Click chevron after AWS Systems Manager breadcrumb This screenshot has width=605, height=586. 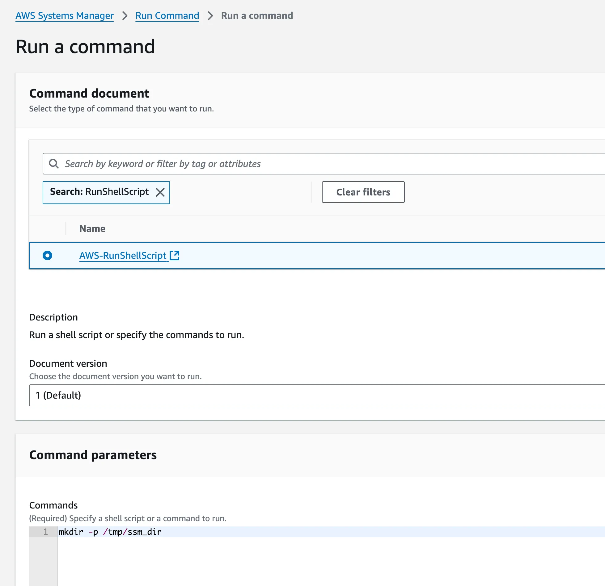click(125, 16)
